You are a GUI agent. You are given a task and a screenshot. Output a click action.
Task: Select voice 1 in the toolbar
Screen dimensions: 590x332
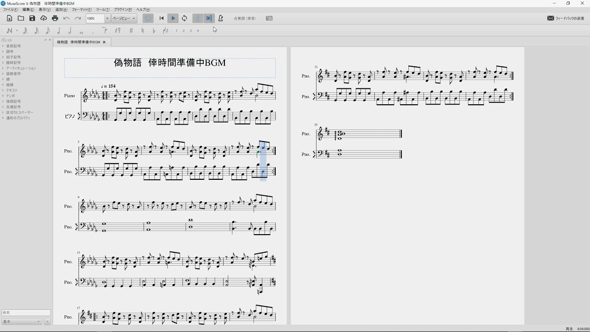[x=177, y=31]
